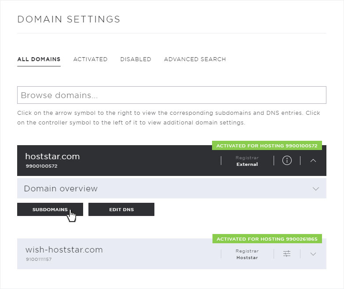This screenshot has height=289, width=344.
Task: Click the Registrar Hoststar label
Action: coord(247,254)
